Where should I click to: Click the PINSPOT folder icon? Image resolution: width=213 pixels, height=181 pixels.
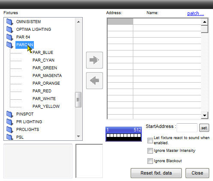[9, 114]
